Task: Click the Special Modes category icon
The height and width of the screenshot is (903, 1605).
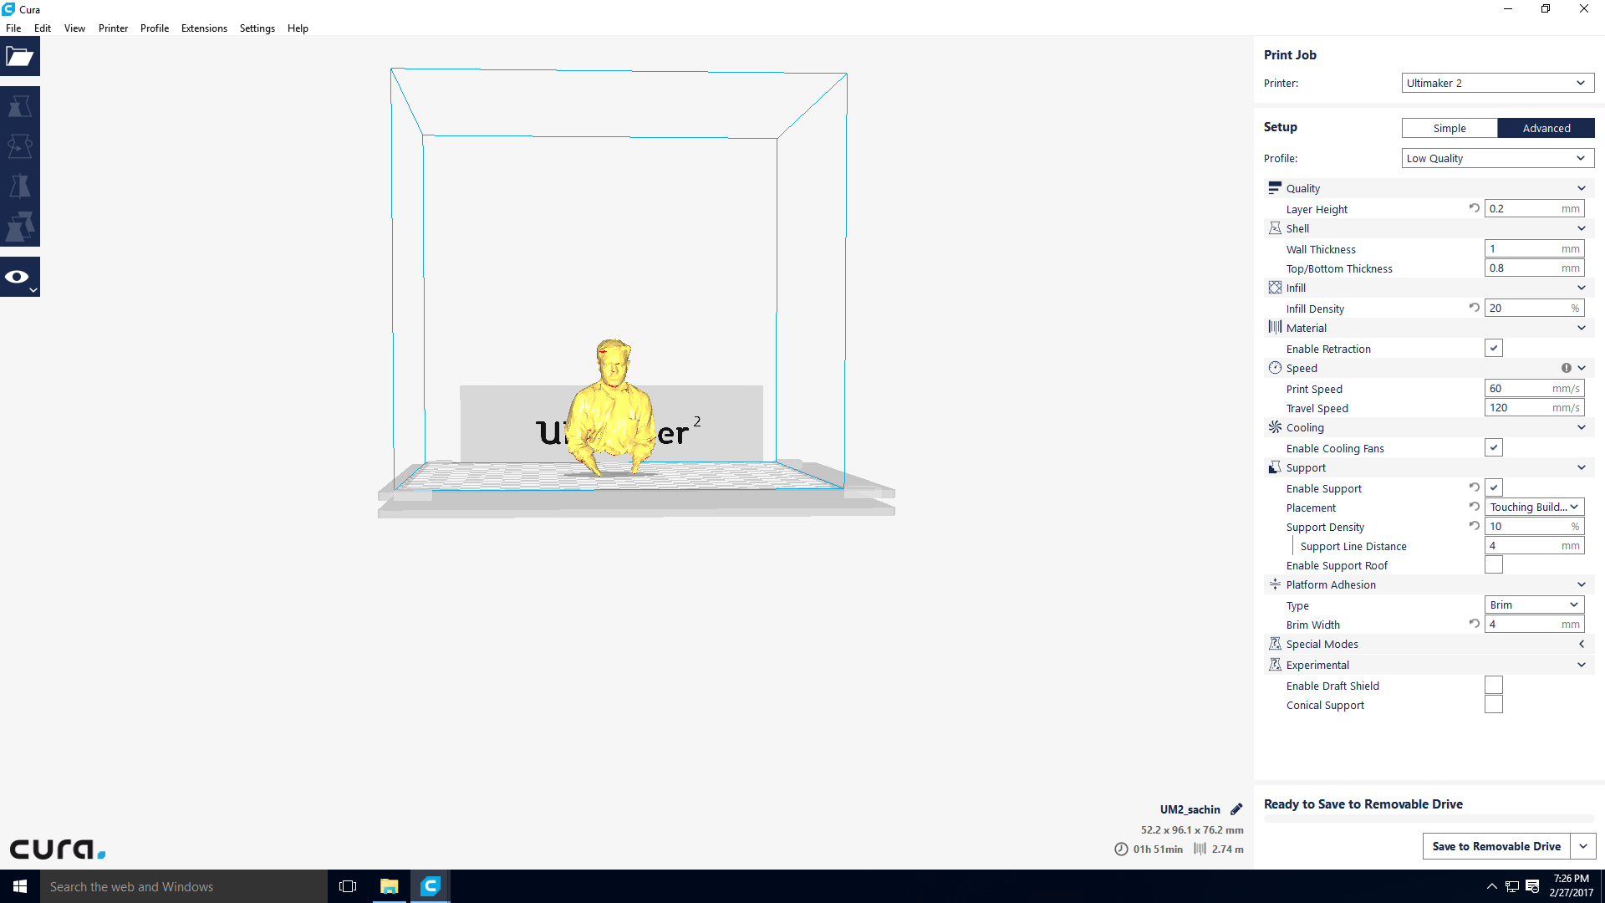Action: click(x=1275, y=644)
